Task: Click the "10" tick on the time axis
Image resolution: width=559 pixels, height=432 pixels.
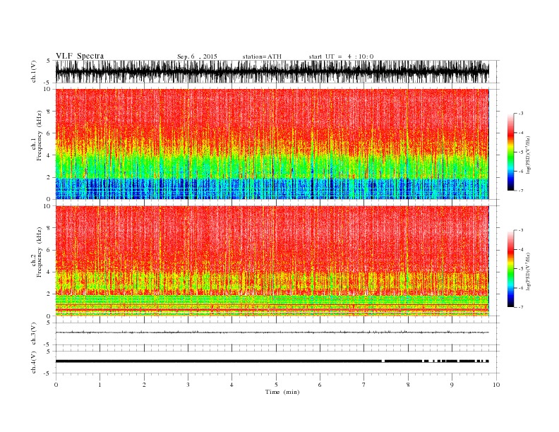Action: [x=496, y=385]
